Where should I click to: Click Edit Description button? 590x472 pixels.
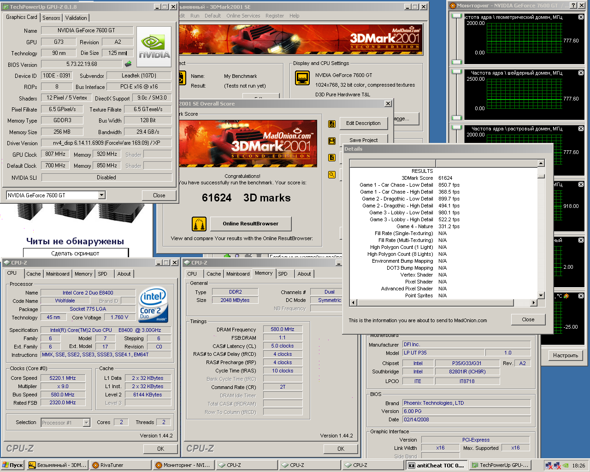[x=363, y=124]
